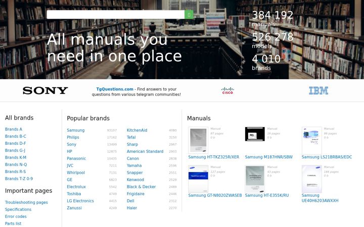
Task: Click the Cisco logo
Action: click(x=227, y=91)
